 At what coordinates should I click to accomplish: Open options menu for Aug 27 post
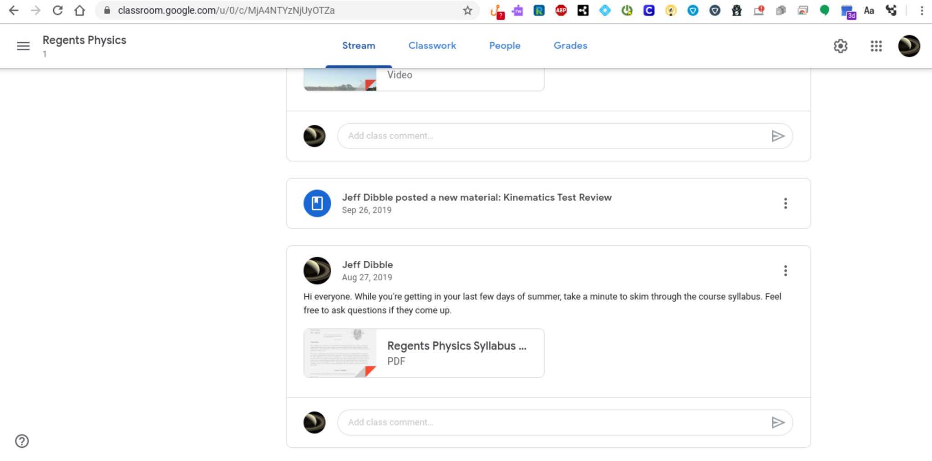(x=785, y=271)
